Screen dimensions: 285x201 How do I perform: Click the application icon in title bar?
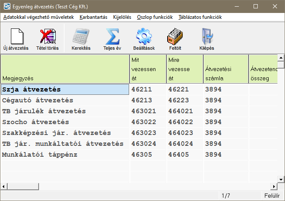[x=7, y=6]
